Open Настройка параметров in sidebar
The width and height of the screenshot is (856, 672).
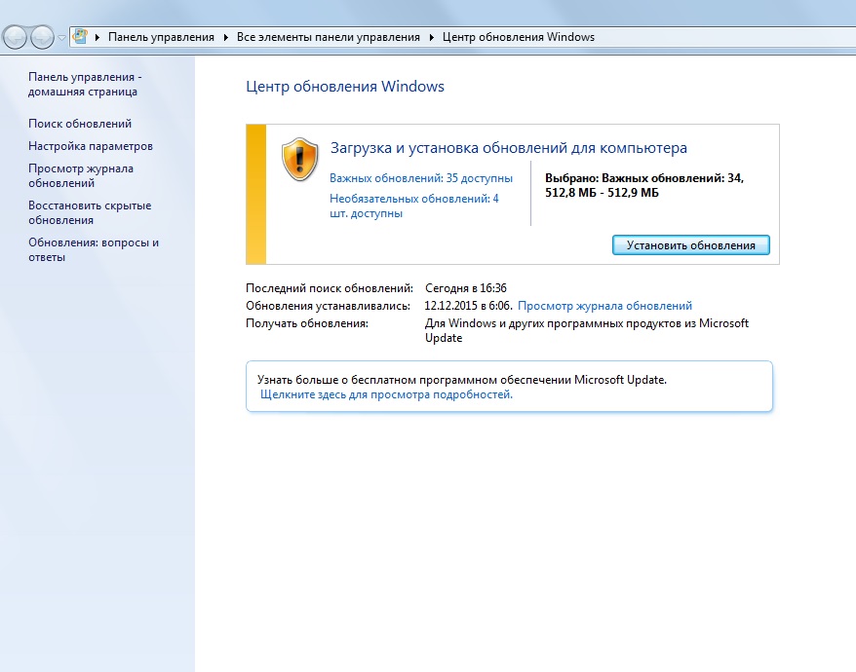pos(91,146)
